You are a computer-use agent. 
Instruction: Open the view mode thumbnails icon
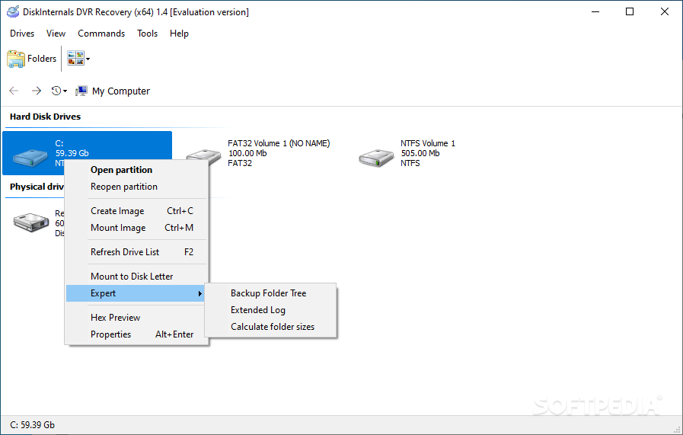coord(76,59)
